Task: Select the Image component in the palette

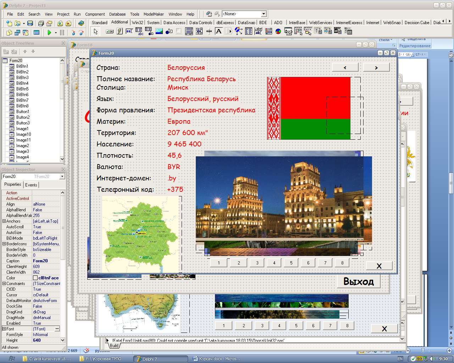Action: tap(159, 31)
